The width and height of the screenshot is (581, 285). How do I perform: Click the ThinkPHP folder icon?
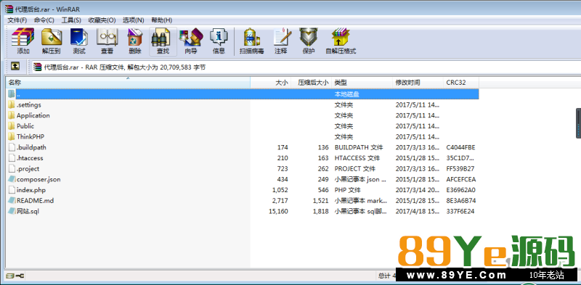(x=12, y=136)
